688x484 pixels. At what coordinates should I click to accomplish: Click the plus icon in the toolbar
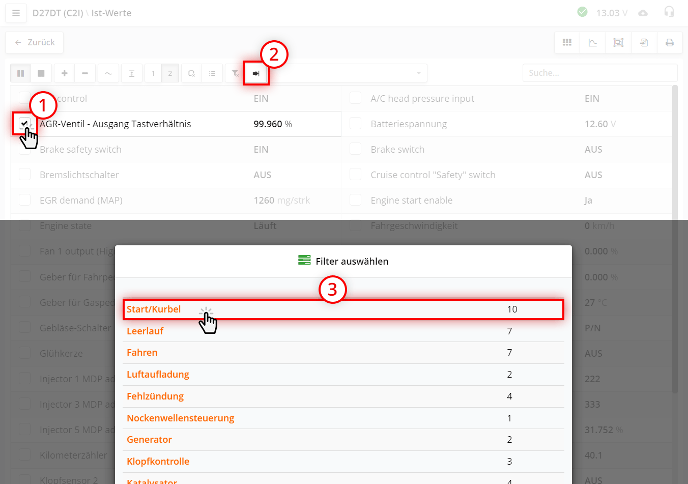pyautogui.click(x=65, y=73)
